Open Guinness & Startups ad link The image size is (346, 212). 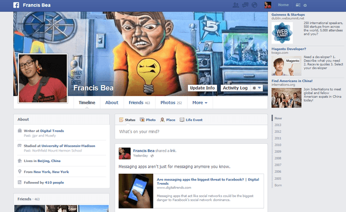tap(288, 14)
